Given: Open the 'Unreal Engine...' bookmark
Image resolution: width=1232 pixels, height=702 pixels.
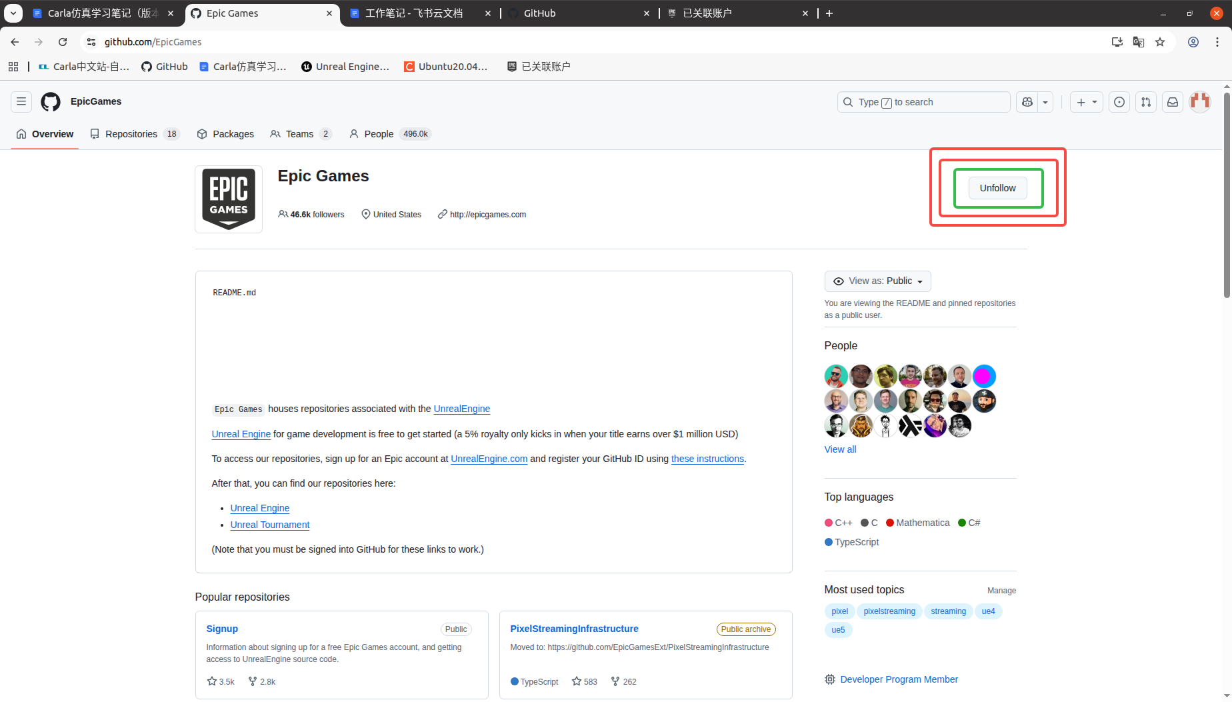Looking at the screenshot, I should (x=345, y=67).
